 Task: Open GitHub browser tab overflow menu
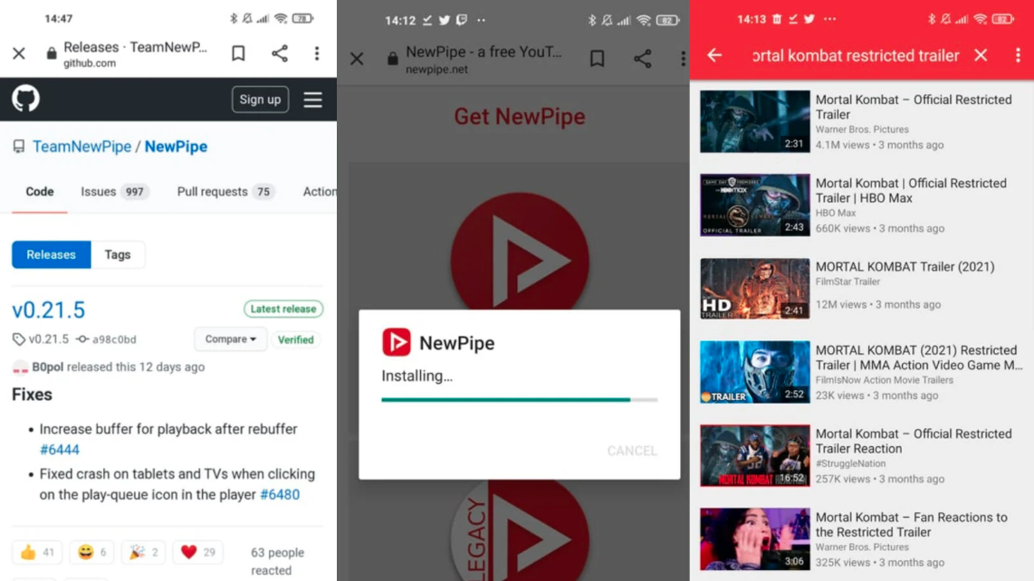tap(317, 53)
